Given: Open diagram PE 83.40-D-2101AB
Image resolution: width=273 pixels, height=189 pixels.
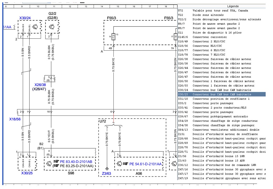Looking at the screenshot, I should [x=76, y=162].
